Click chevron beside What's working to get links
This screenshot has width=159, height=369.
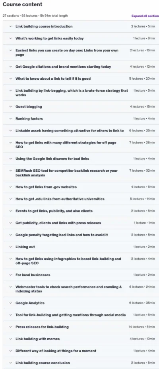[x=10, y=38]
